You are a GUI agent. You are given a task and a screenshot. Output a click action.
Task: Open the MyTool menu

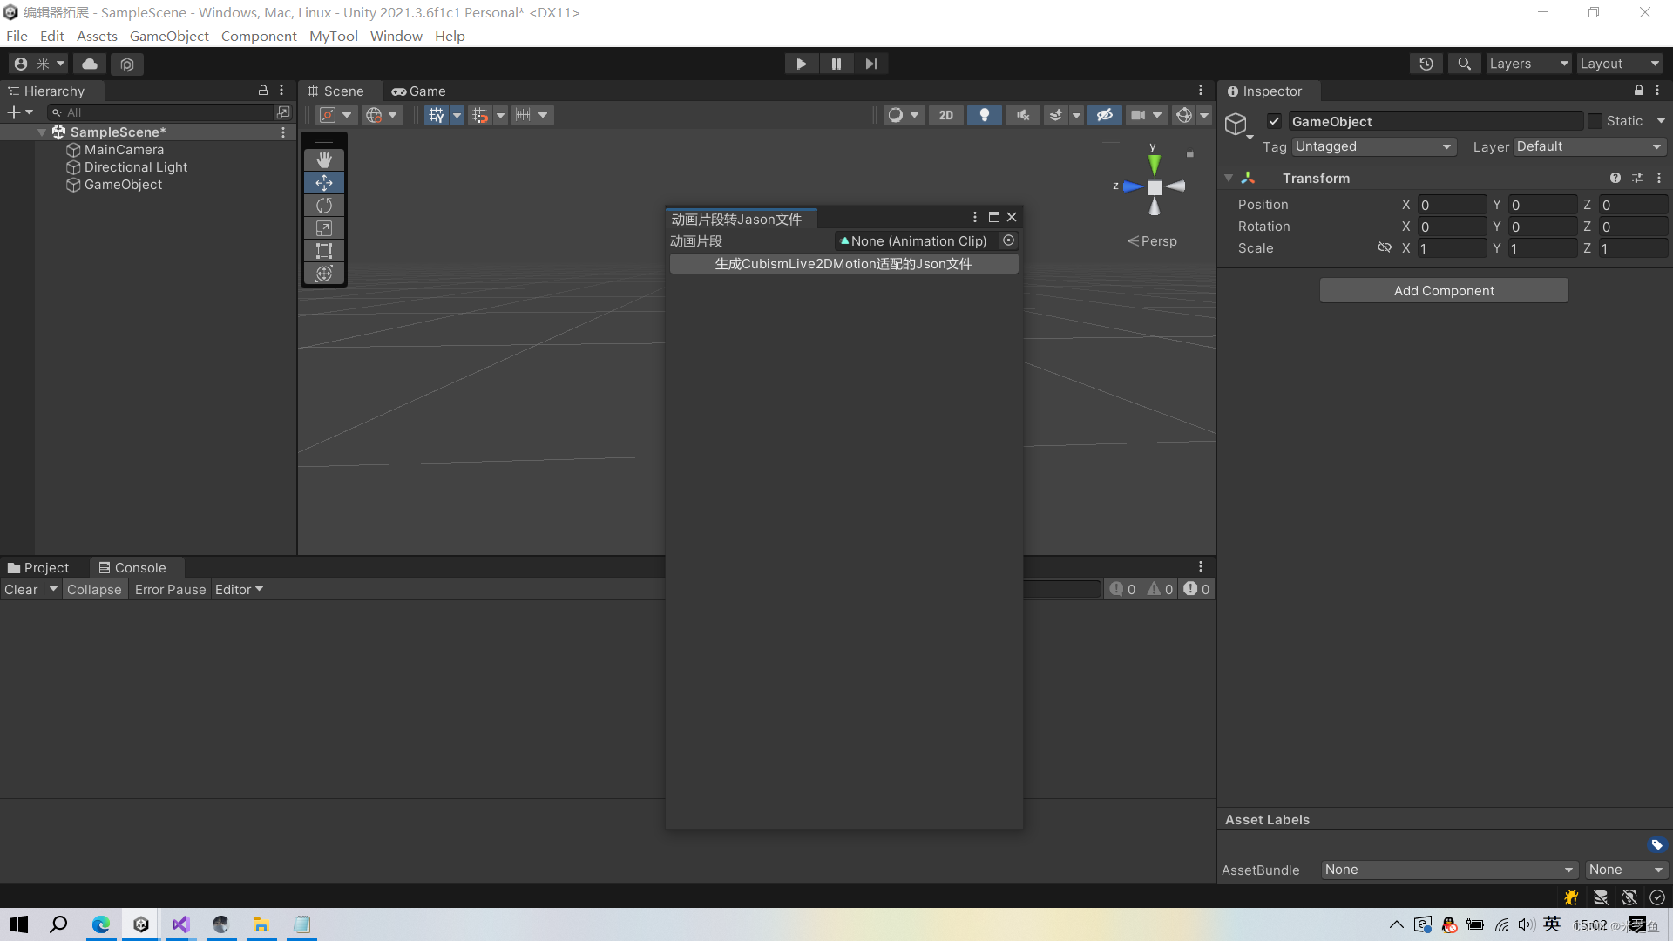[x=333, y=36]
